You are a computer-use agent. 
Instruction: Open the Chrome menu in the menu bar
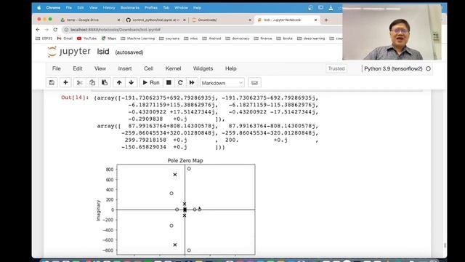53,8
